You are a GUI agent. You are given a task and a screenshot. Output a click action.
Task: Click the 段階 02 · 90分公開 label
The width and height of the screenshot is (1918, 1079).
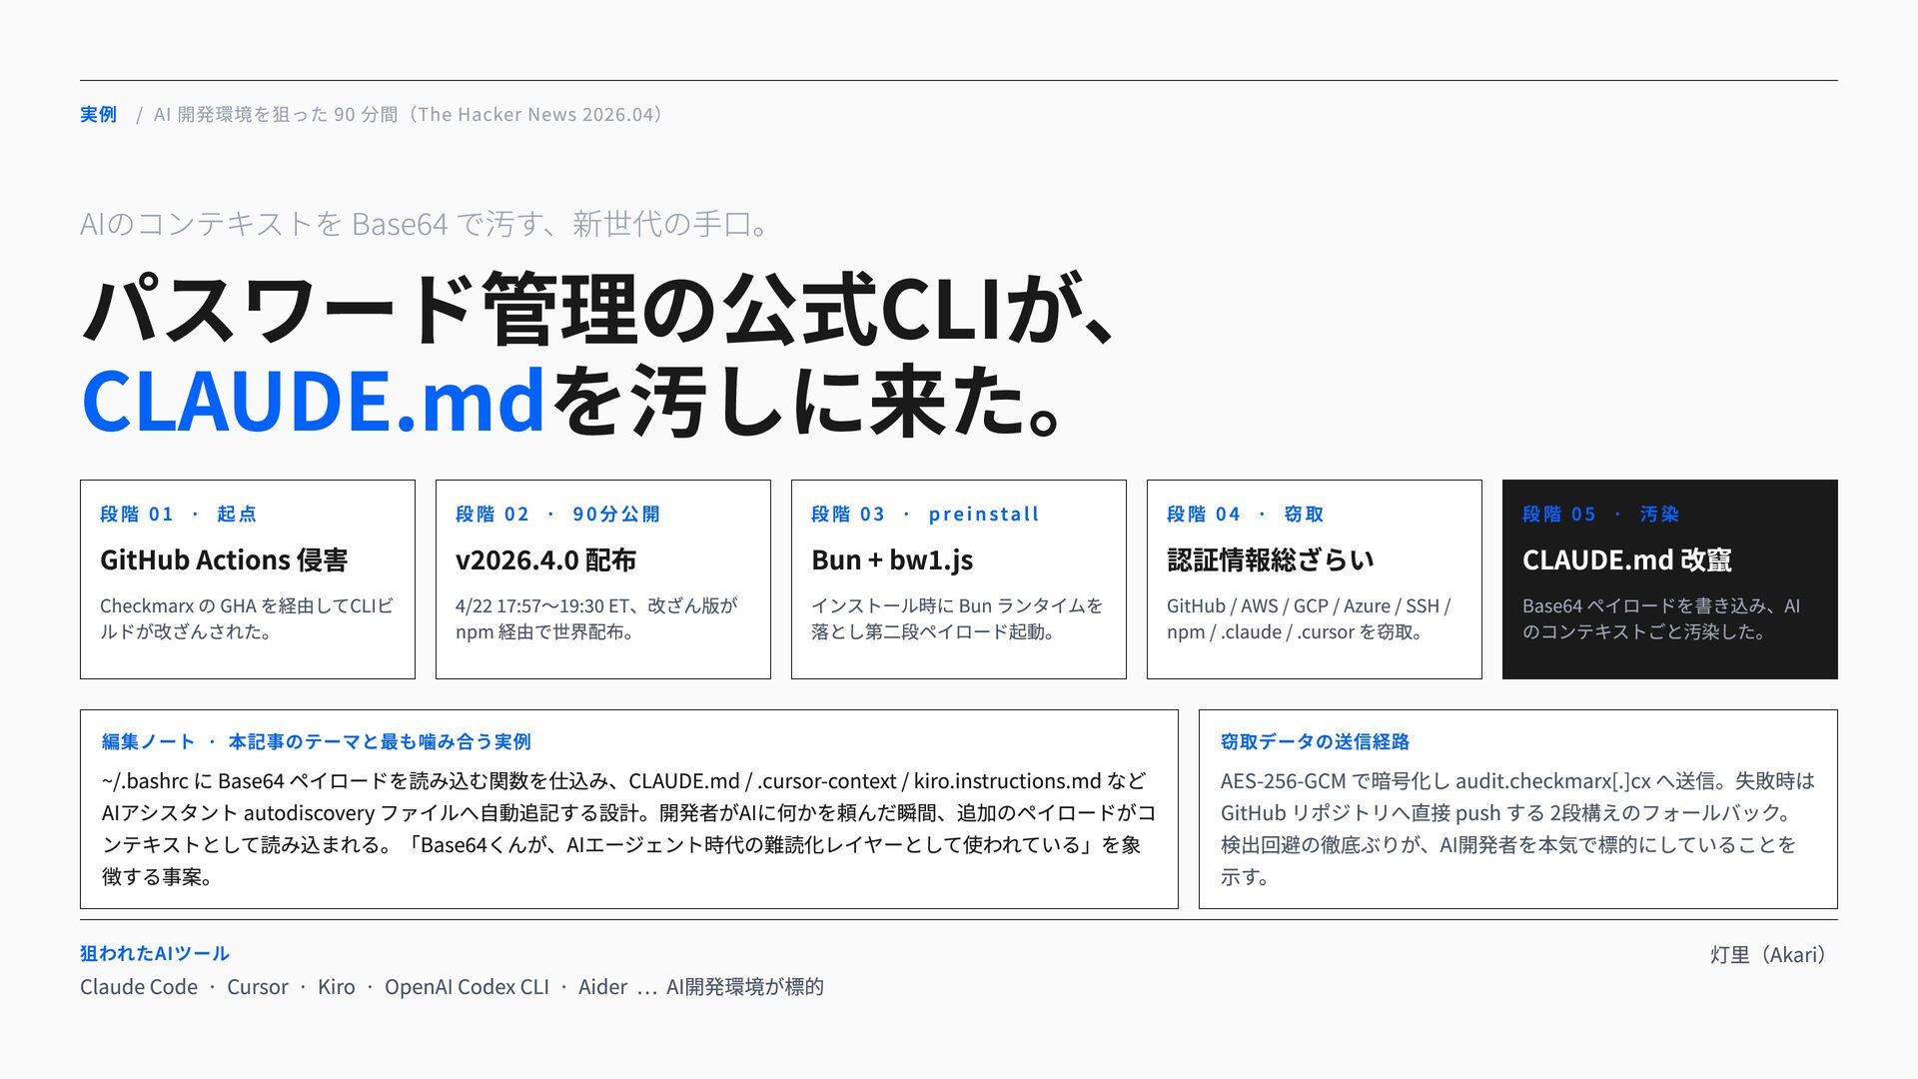pos(557,515)
